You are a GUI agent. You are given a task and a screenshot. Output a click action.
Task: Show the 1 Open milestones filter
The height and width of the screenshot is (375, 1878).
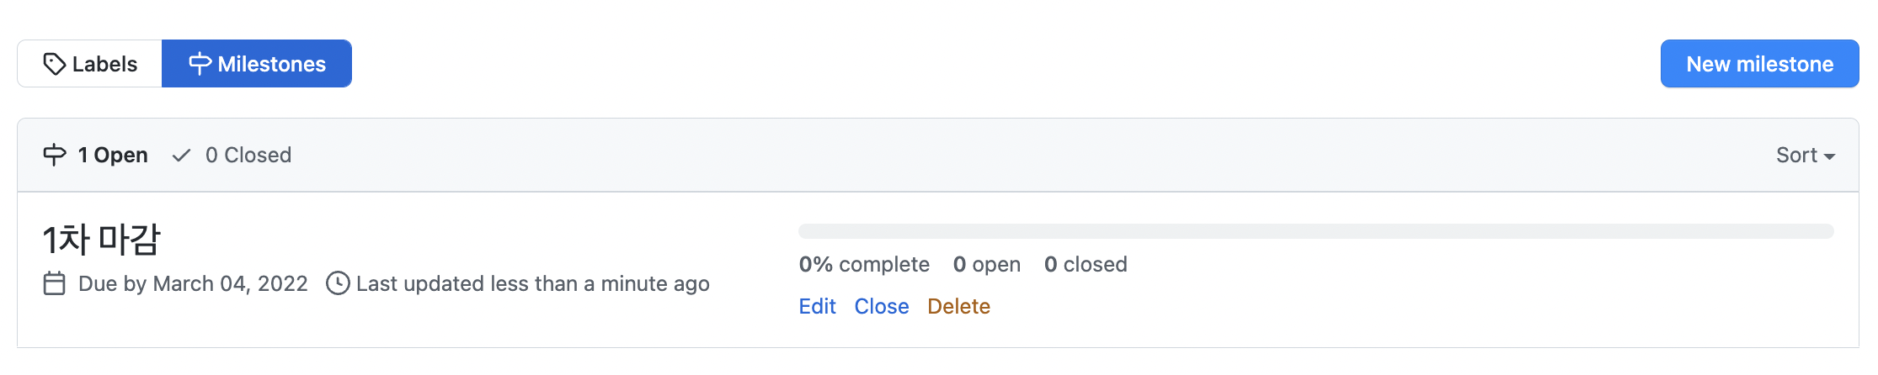tap(96, 155)
